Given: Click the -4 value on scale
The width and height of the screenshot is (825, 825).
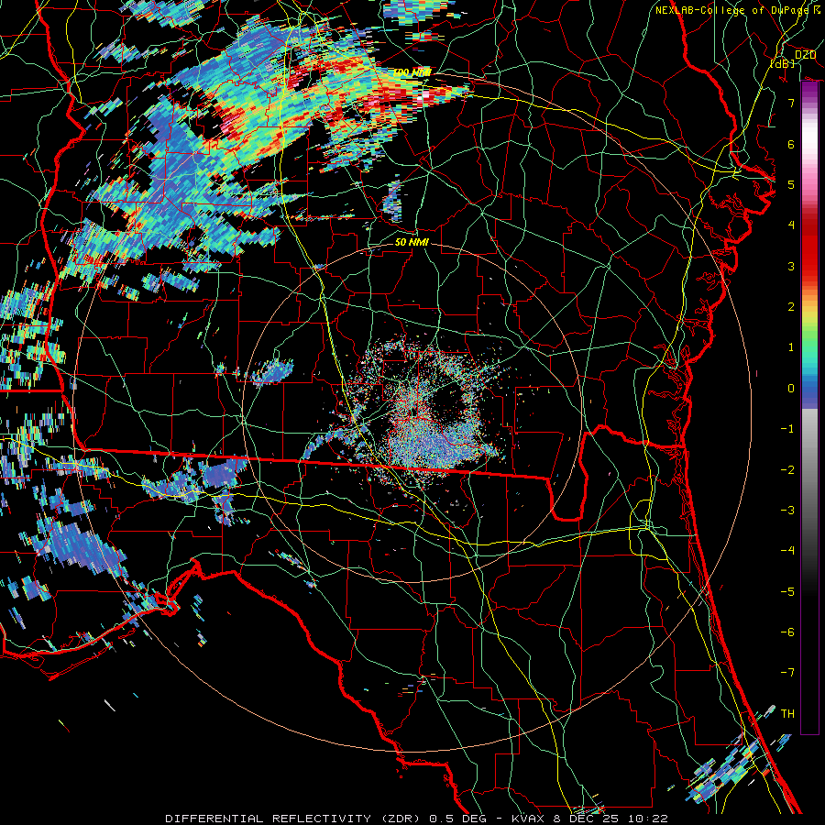Looking at the screenshot, I should point(787,551).
